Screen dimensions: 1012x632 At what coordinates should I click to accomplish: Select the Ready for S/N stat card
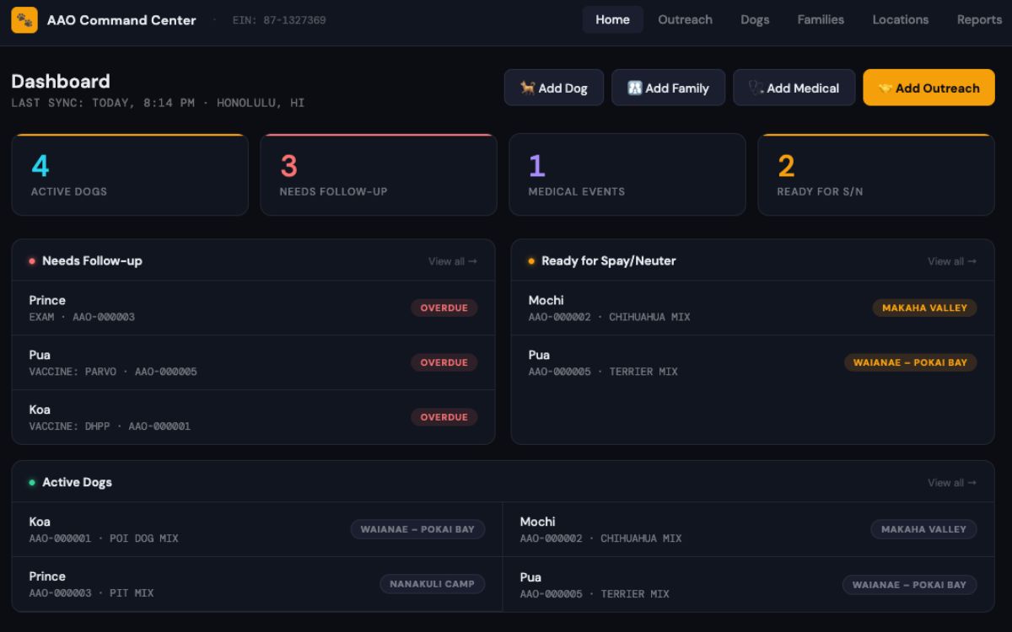[x=875, y=175]
